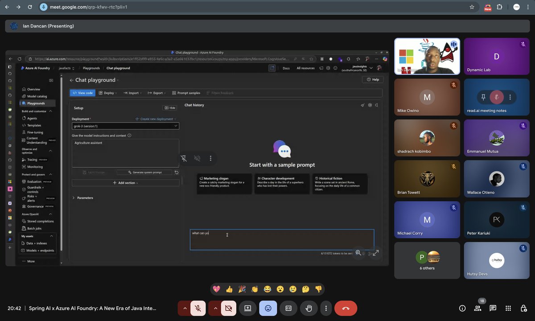Toggle the emoji reactions bar
535x321 pixels.
[x=268, y=308]
